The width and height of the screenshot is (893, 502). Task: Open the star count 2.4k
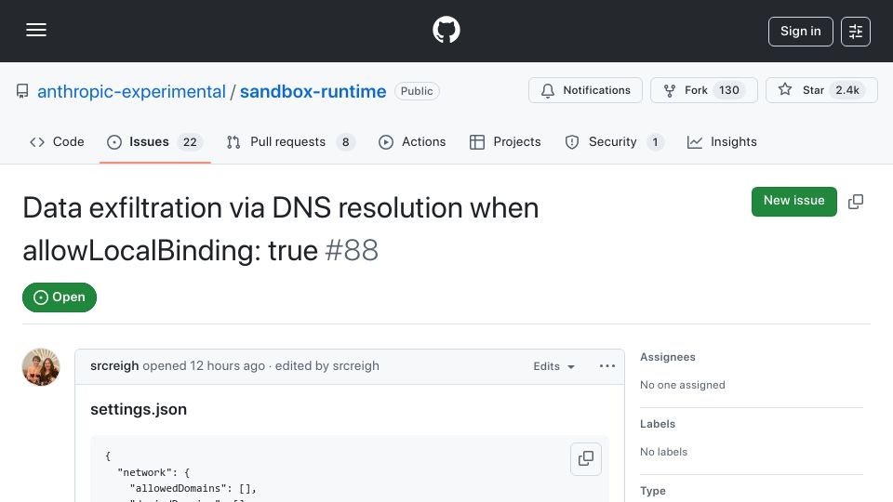point(847,90)
